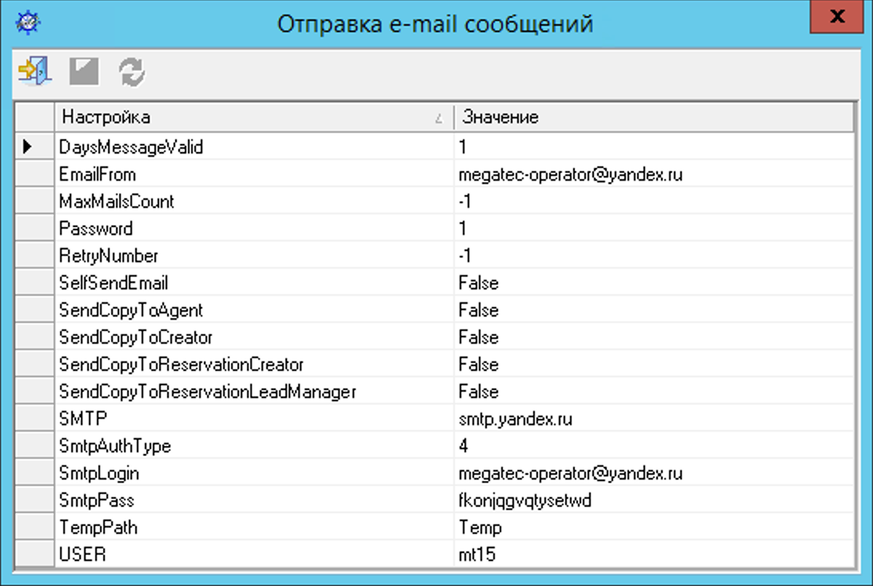Click the SelfSendEmail False value
This screenshot has height=586, width=873.
pos(478,283)
